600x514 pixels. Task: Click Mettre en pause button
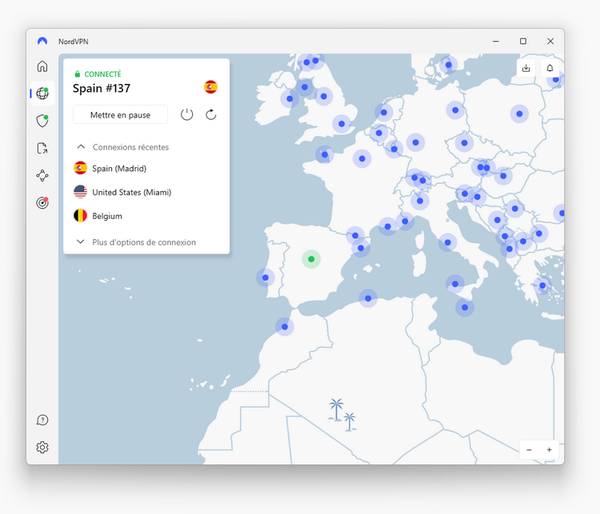[120, 115]
